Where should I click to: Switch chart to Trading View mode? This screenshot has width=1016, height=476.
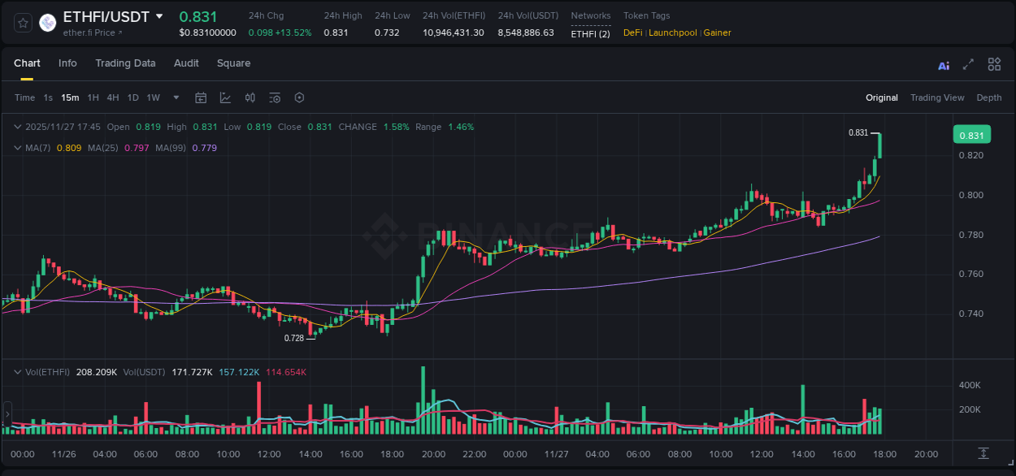point(937,97)
